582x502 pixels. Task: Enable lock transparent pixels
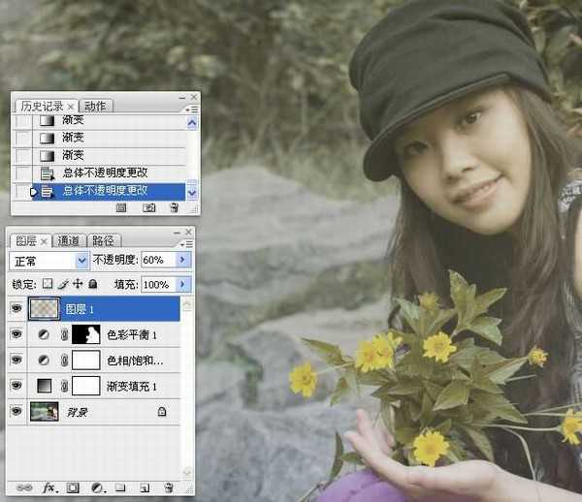coord(46,284)
